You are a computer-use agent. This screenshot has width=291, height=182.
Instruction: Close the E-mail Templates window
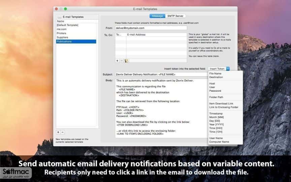(57, 9)
